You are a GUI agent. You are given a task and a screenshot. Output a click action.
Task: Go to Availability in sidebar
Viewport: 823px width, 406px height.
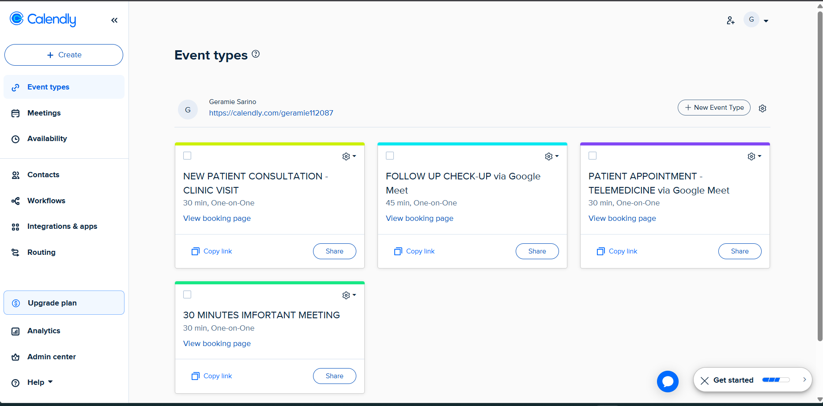pyautogui.click(x=64, y=138)
